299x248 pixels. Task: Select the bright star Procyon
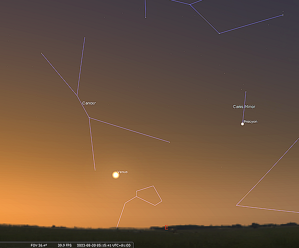coord(242,124)
